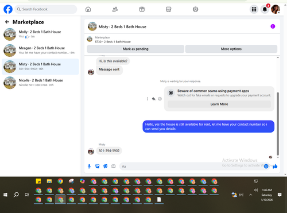Open the Marketplace storefront tab
The height and width of the screenshot is (213, 287).
[169, 9]
